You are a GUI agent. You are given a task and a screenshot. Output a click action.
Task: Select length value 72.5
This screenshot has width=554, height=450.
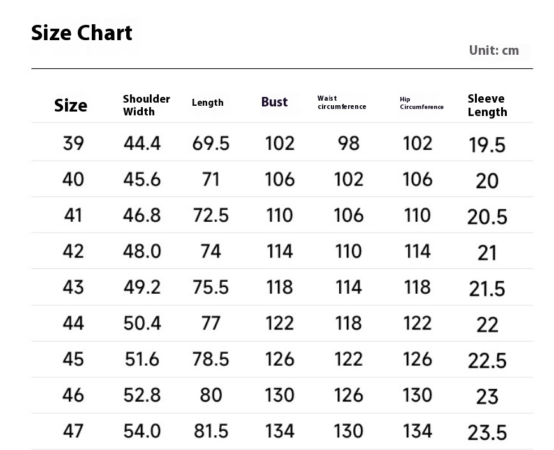[x=210, y=215]
